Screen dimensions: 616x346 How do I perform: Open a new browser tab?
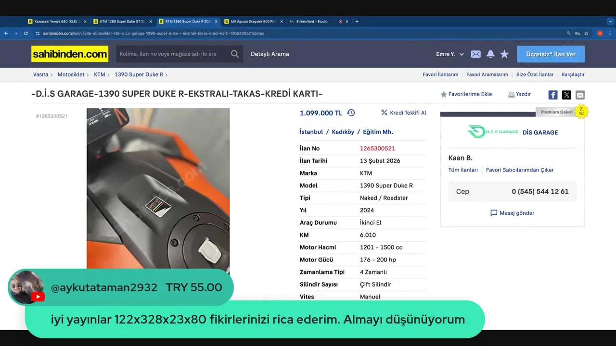coord(357,21)
